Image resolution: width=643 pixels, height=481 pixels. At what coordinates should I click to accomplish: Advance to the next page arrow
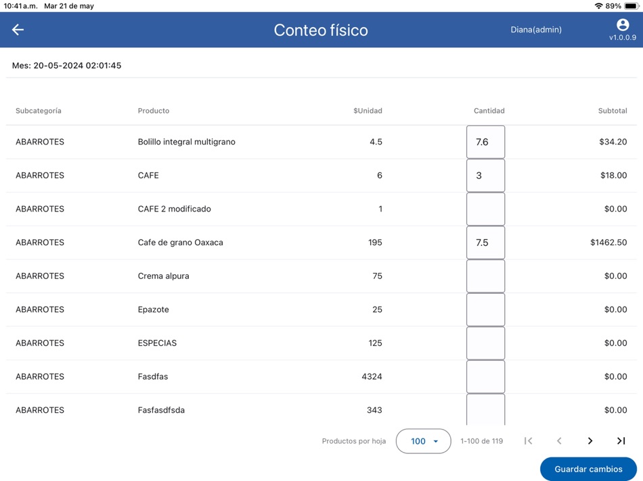[590, 440]
